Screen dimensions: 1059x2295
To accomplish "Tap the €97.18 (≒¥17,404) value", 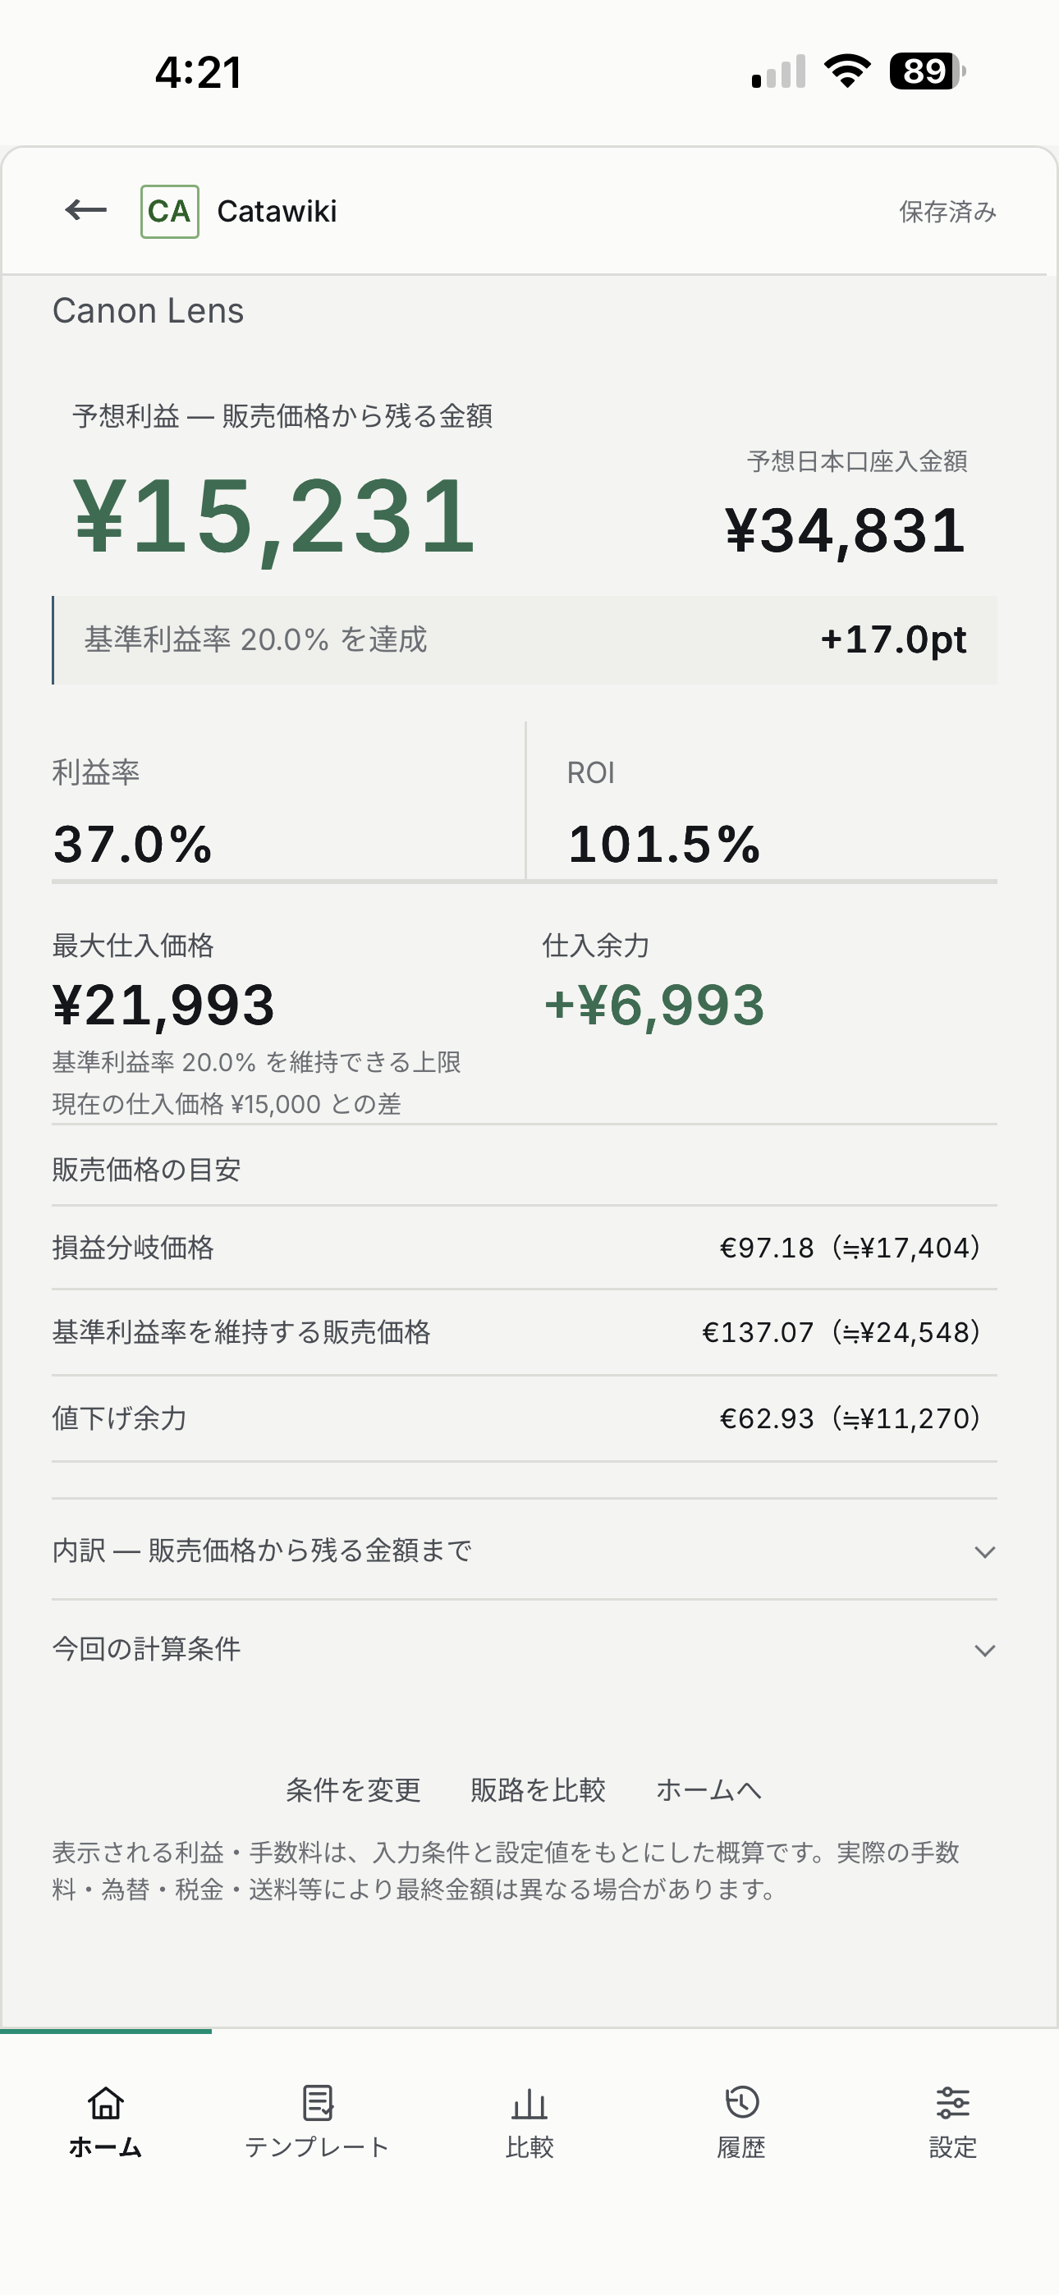I will coord(850,1248).
